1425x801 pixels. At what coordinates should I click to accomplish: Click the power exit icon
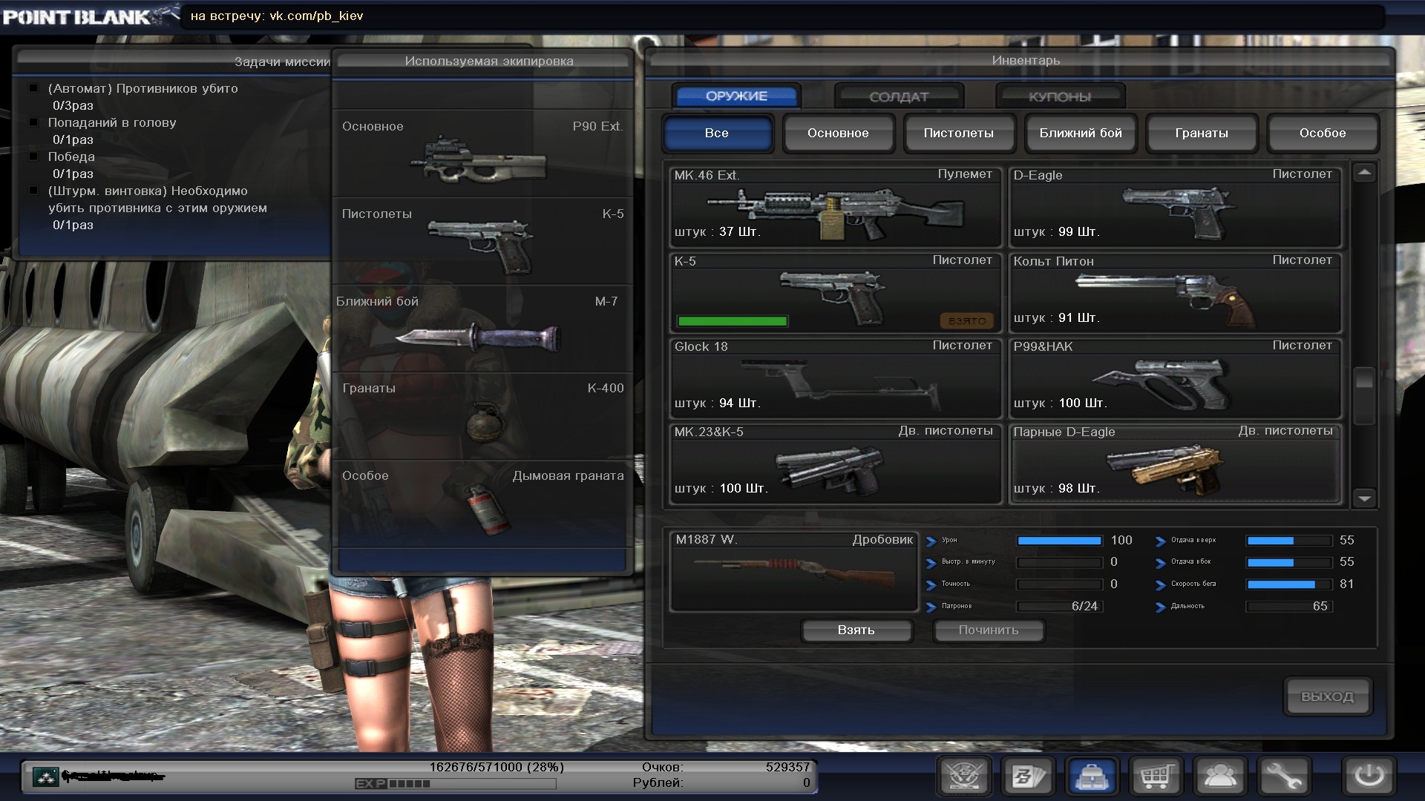coord(1369,777)
